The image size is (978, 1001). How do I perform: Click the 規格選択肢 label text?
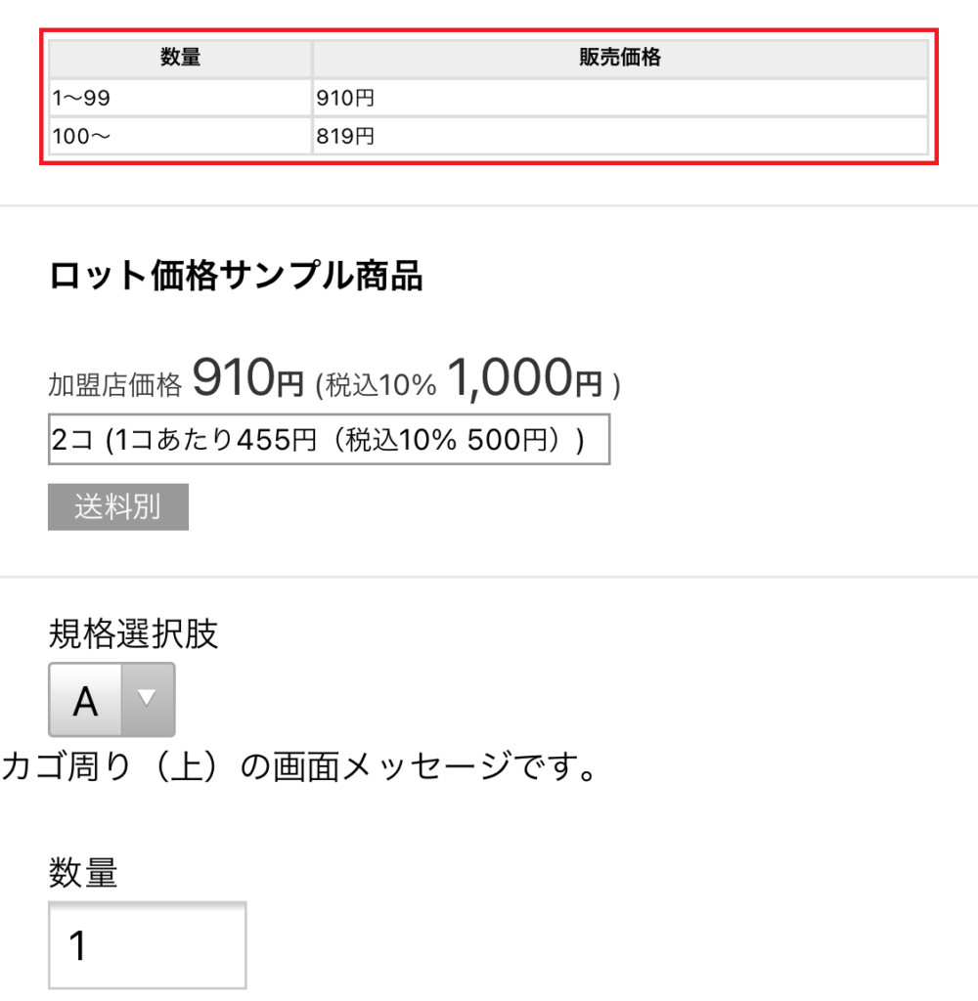(134, 634)
